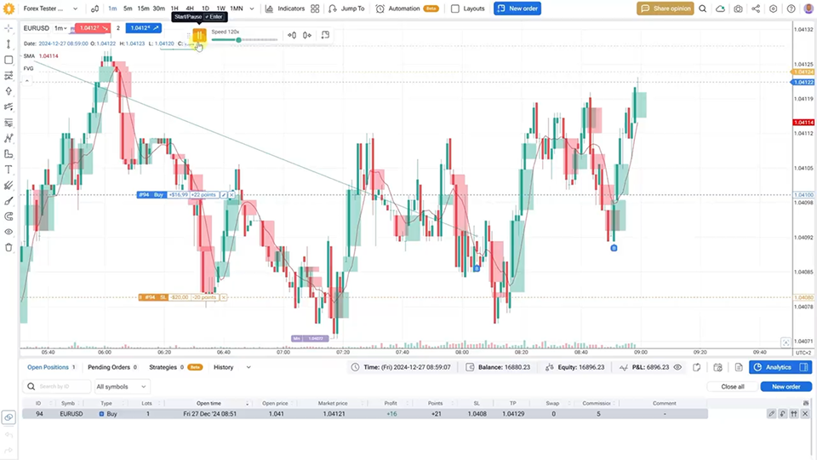Select the 30m timeframe
The height and width of the screenshot is (460, 817).
click(159, 9)
